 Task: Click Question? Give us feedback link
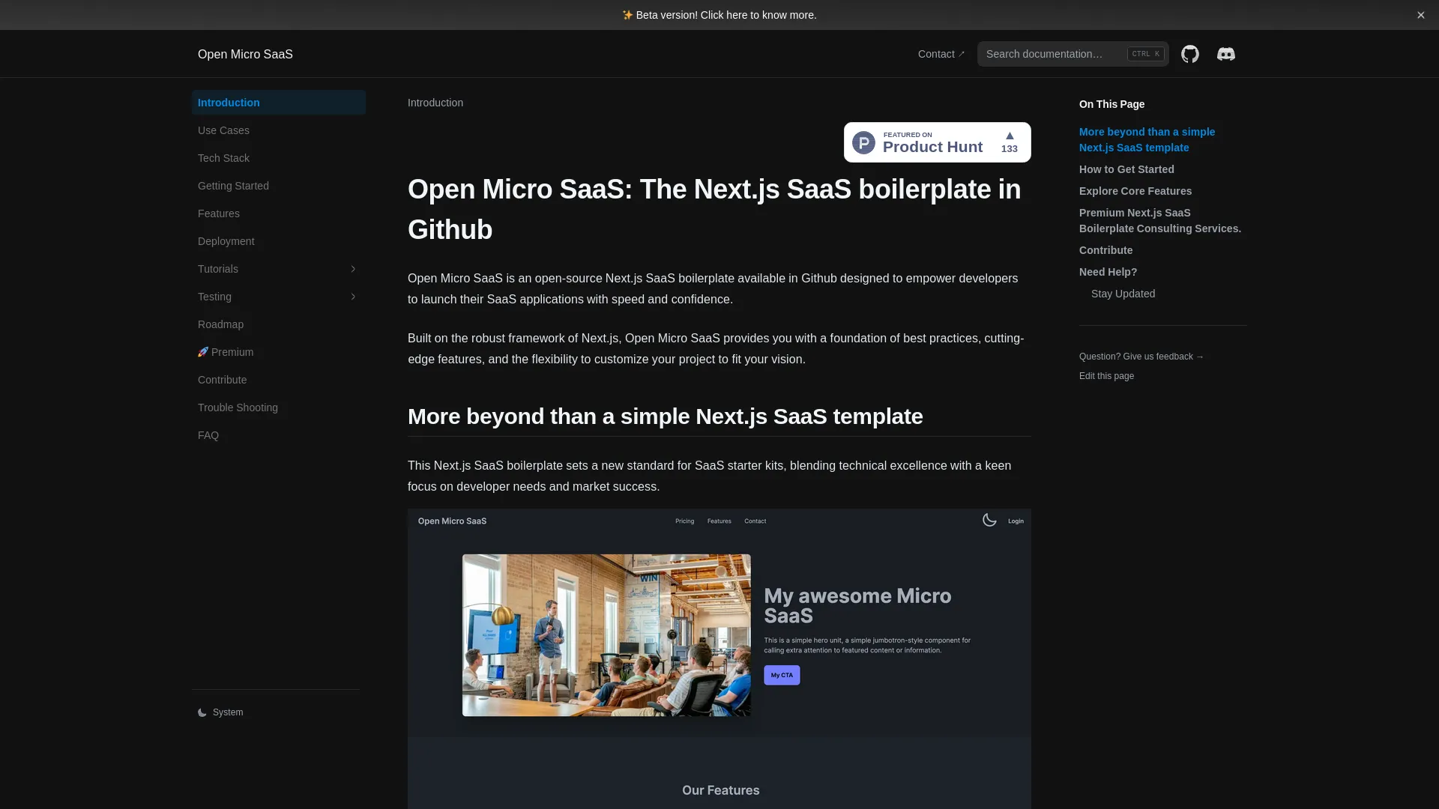coord(1141,357)
